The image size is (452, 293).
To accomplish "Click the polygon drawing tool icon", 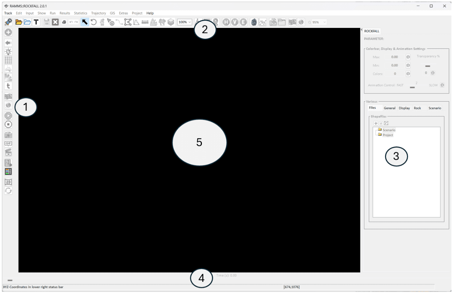I will (x=127, y=22).
